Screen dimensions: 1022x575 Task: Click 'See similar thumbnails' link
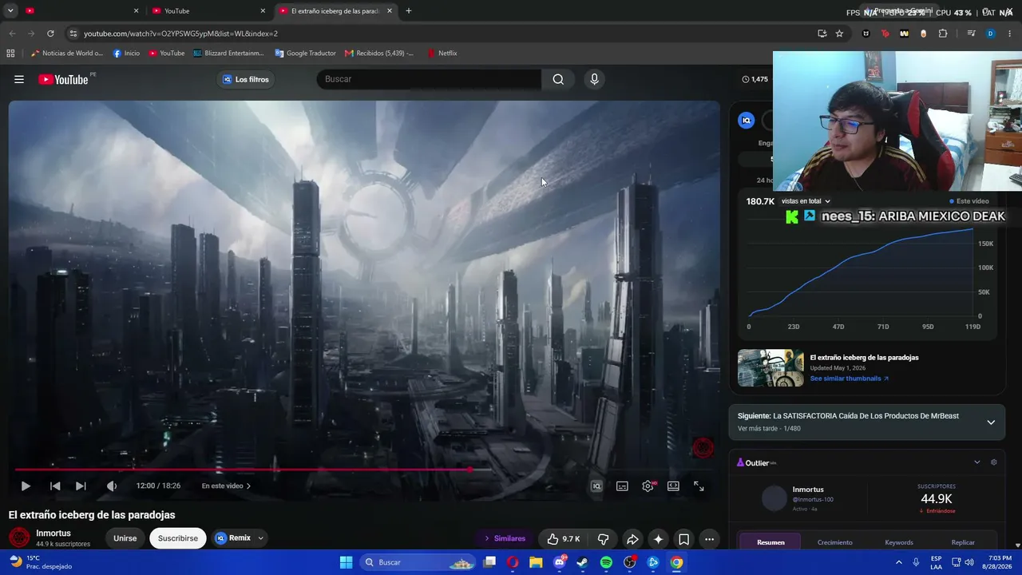tap(850, 379)
